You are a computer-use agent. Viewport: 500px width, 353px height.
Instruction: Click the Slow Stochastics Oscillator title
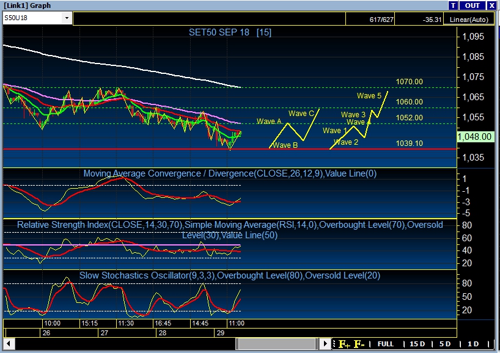pyautogui.click(x=230, y=275)
